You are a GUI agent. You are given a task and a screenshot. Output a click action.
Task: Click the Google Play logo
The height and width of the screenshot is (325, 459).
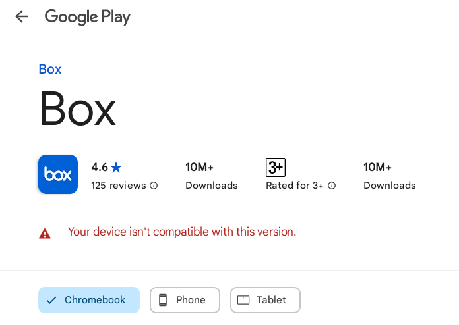point(87,17)
